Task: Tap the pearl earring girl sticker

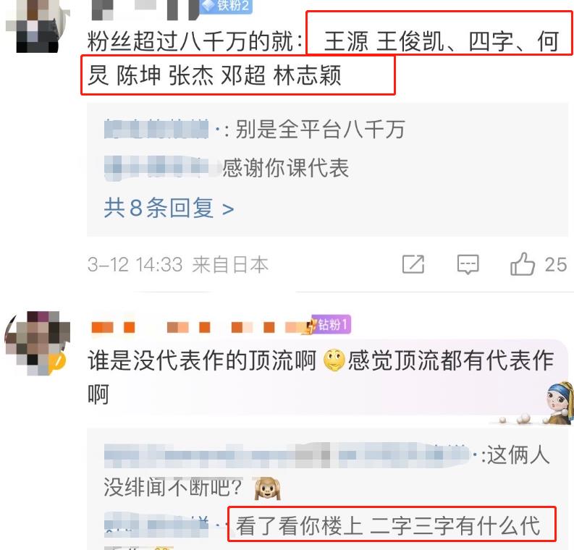Action: coord(560,402)
